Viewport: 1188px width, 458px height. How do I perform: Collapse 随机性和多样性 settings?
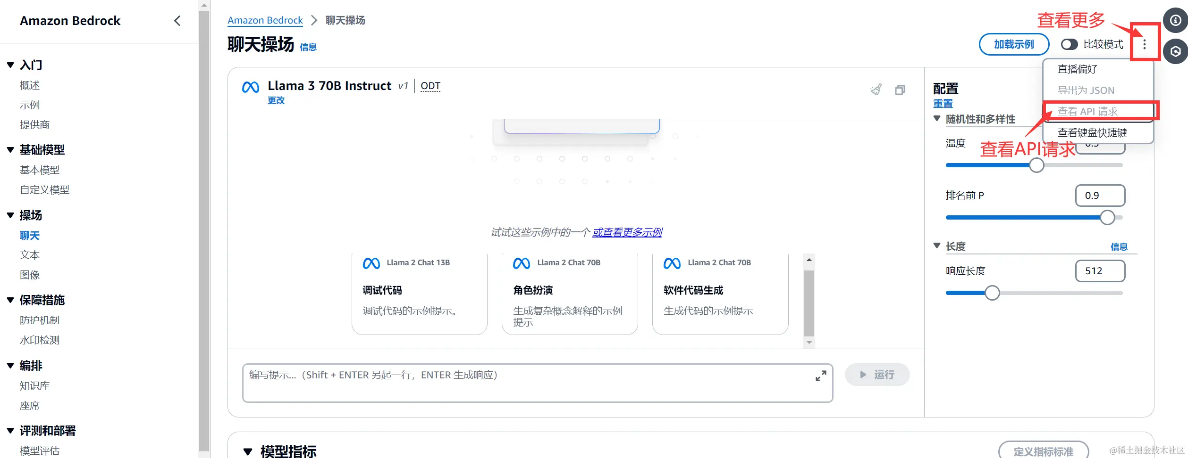(x=937, y=119)
